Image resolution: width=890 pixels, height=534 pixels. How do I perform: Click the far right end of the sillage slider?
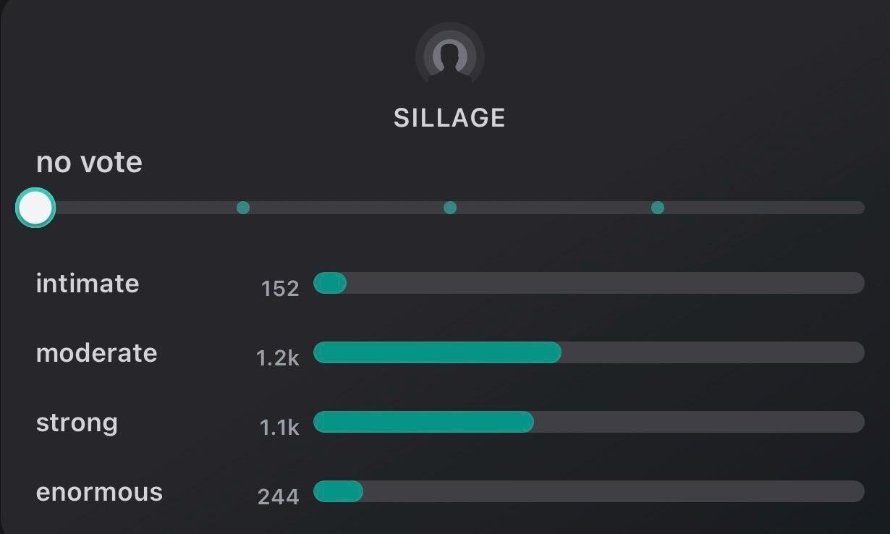[x=858, y=208]
